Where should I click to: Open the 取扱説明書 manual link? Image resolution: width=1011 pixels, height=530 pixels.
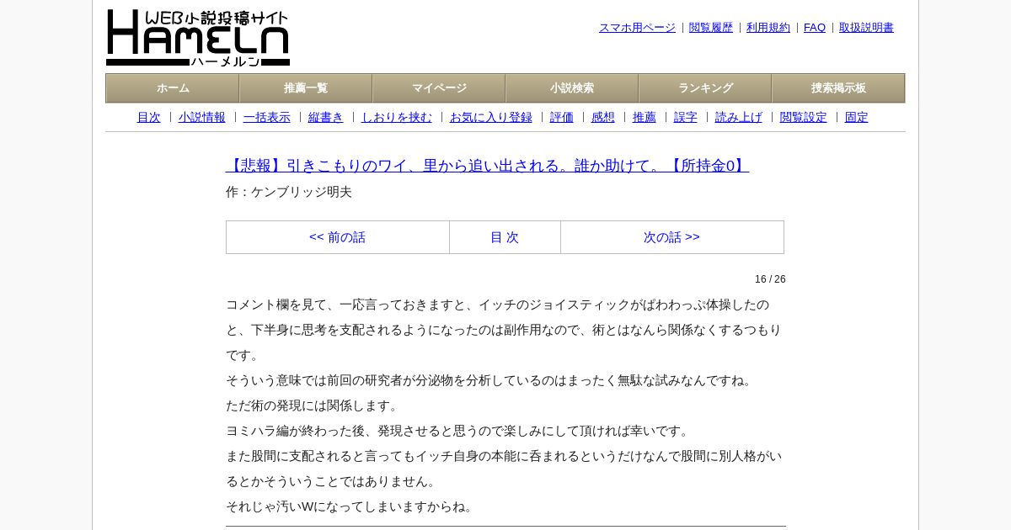coord(866,28)
